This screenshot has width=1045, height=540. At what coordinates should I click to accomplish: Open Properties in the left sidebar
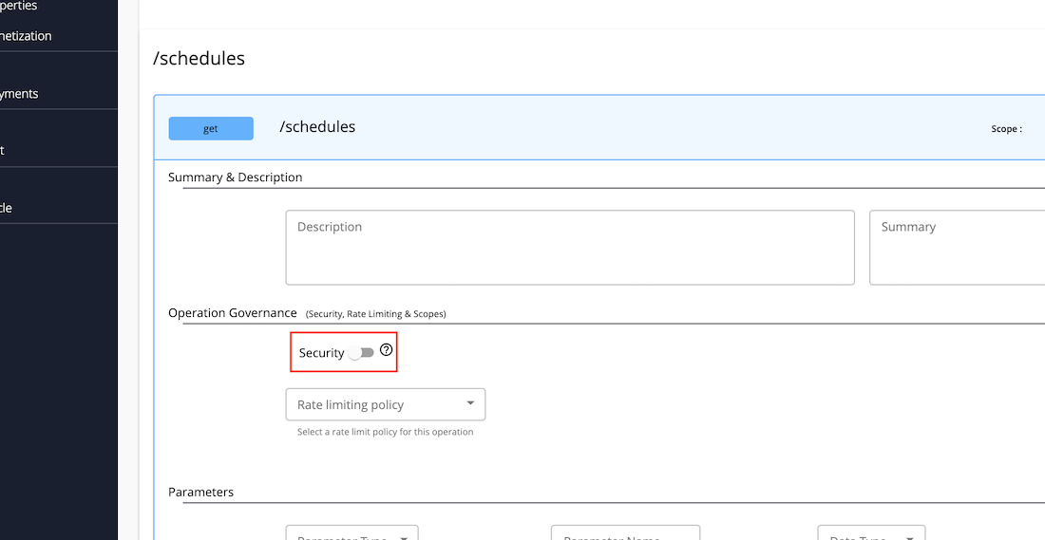(19, 7)
